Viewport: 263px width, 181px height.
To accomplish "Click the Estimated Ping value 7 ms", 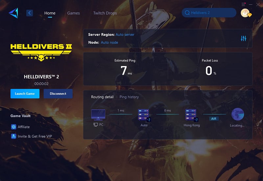I will (126, 70).
